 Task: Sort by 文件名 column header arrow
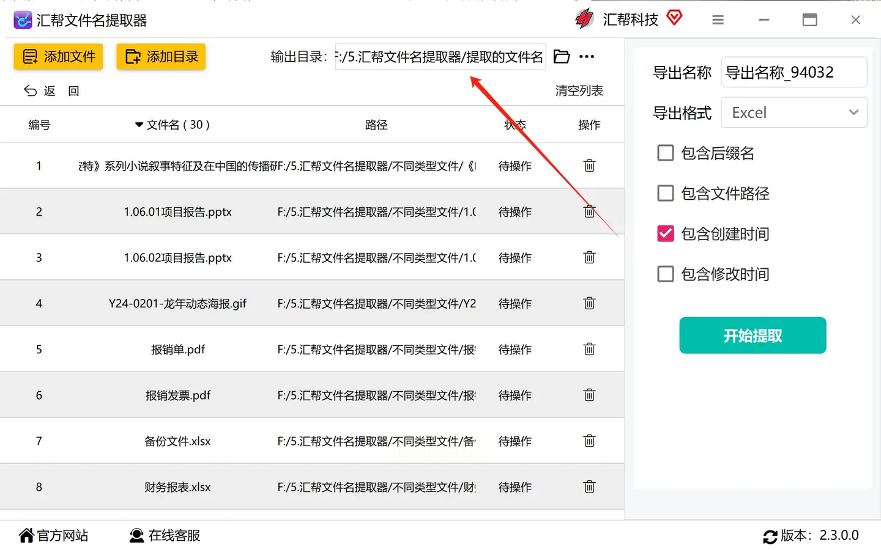139,125
